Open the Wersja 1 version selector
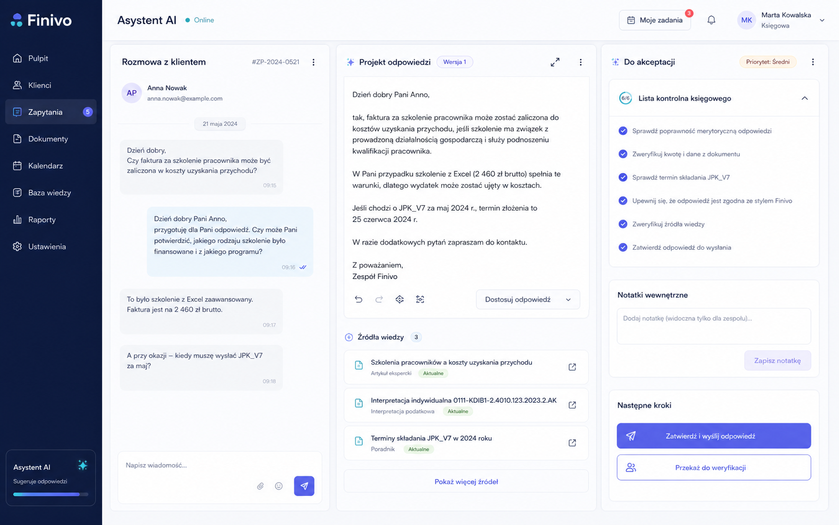The width and height of the screenshot is (839, 525). pos(454,62)
